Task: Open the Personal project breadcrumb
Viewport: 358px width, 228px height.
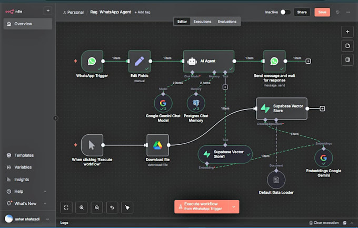Action: click(73, 12)
